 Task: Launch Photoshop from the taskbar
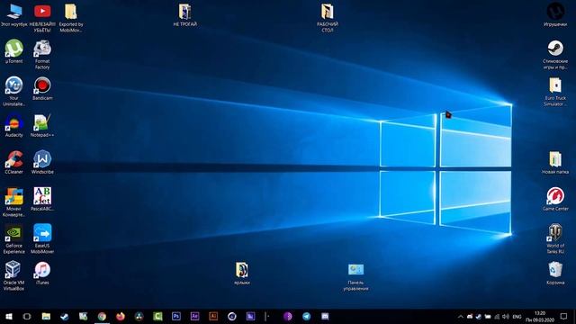(x=176, y=316)
